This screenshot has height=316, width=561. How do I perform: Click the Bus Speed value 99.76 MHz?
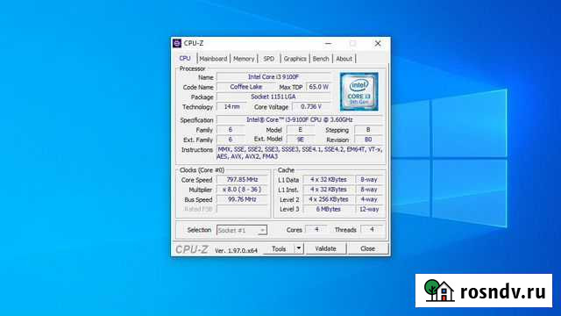242,199
